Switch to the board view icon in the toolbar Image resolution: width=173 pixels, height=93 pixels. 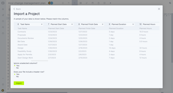click(x=69, y=3)
